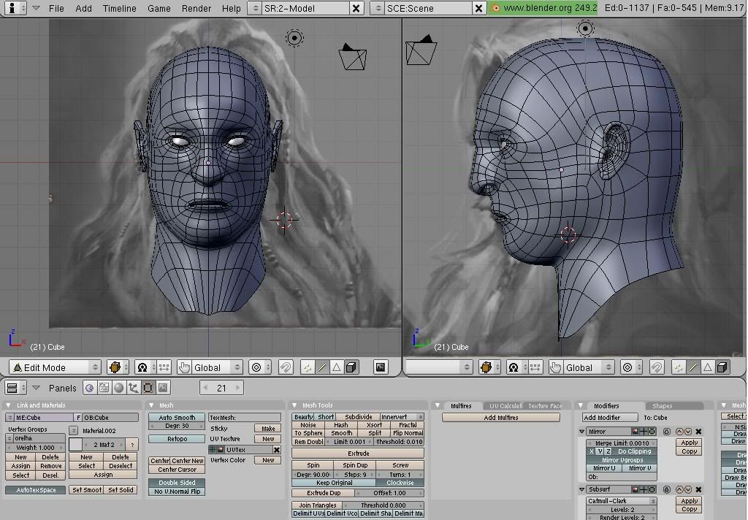Open the SR:2-Model screen selector

pos(256,8)
